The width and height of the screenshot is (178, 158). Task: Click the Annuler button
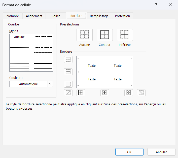[161, 152]
